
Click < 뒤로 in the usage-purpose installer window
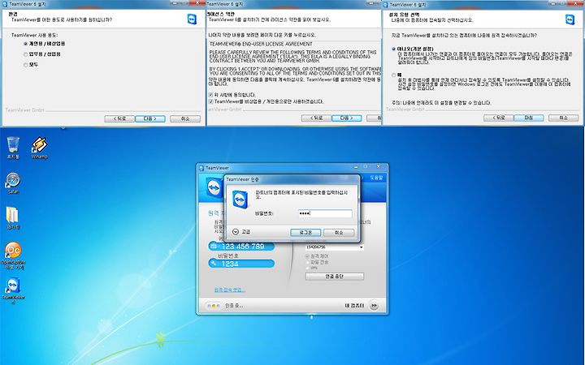pos(119,118)
